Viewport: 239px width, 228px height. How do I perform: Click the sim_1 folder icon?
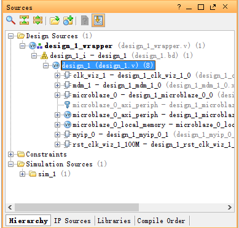[x=33, y=174]
